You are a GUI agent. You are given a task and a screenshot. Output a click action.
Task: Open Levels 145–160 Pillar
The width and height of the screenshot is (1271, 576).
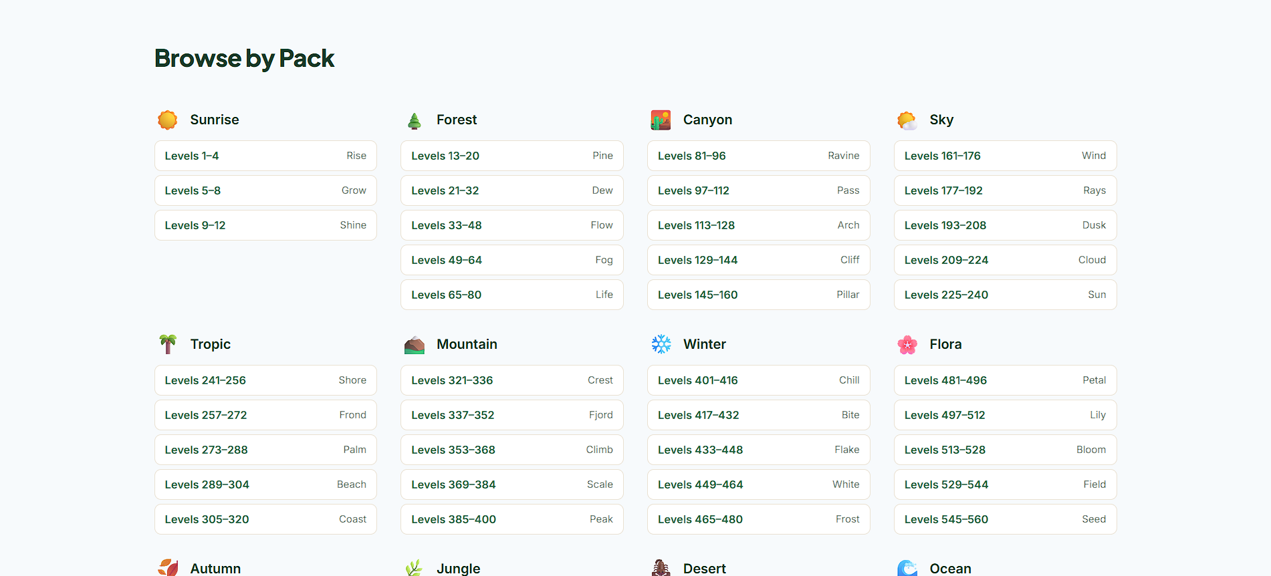759,295
